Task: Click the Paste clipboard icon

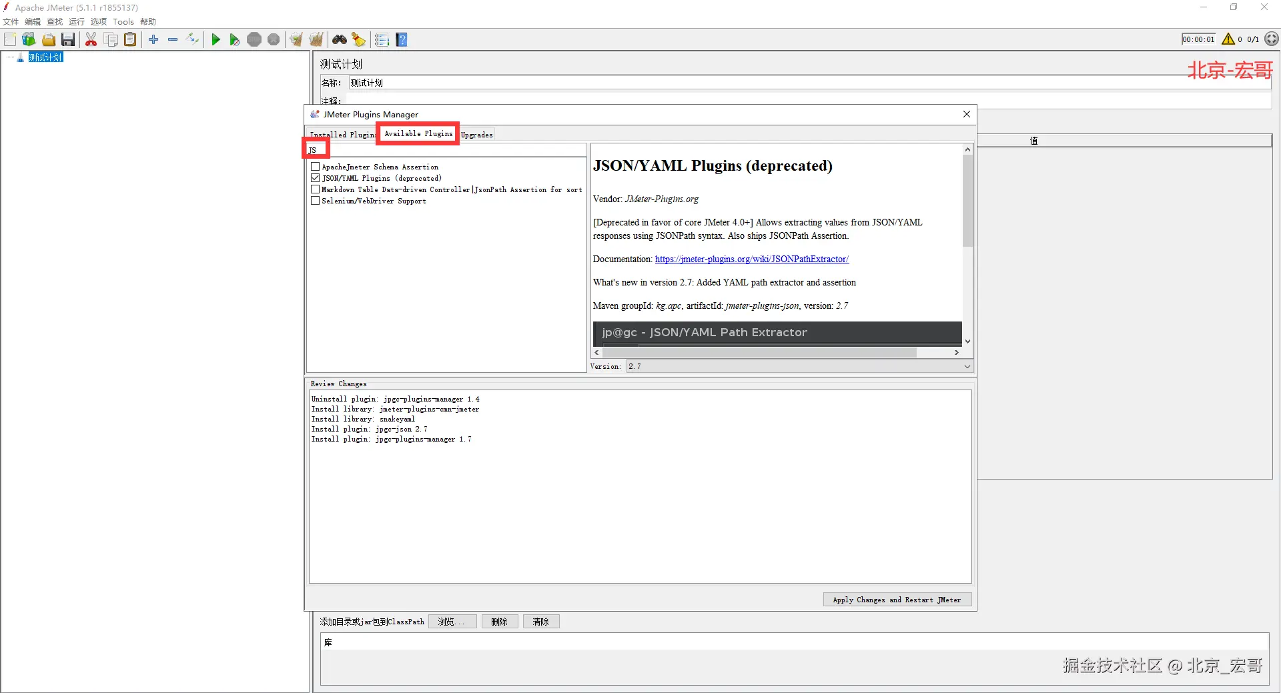Action: coord(130,40)
